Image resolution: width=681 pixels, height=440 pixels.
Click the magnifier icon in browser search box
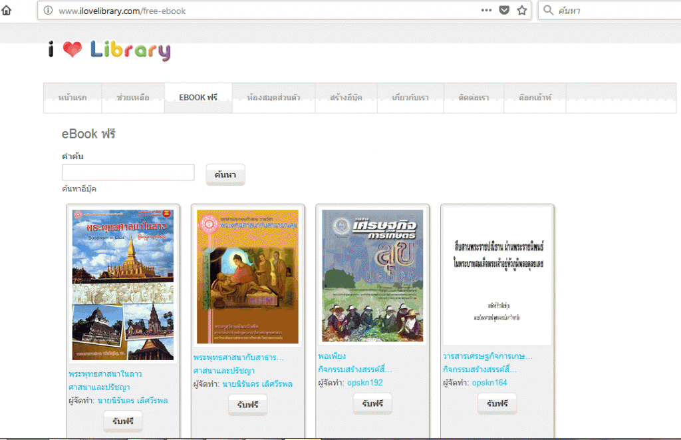[x=548, y=10]
